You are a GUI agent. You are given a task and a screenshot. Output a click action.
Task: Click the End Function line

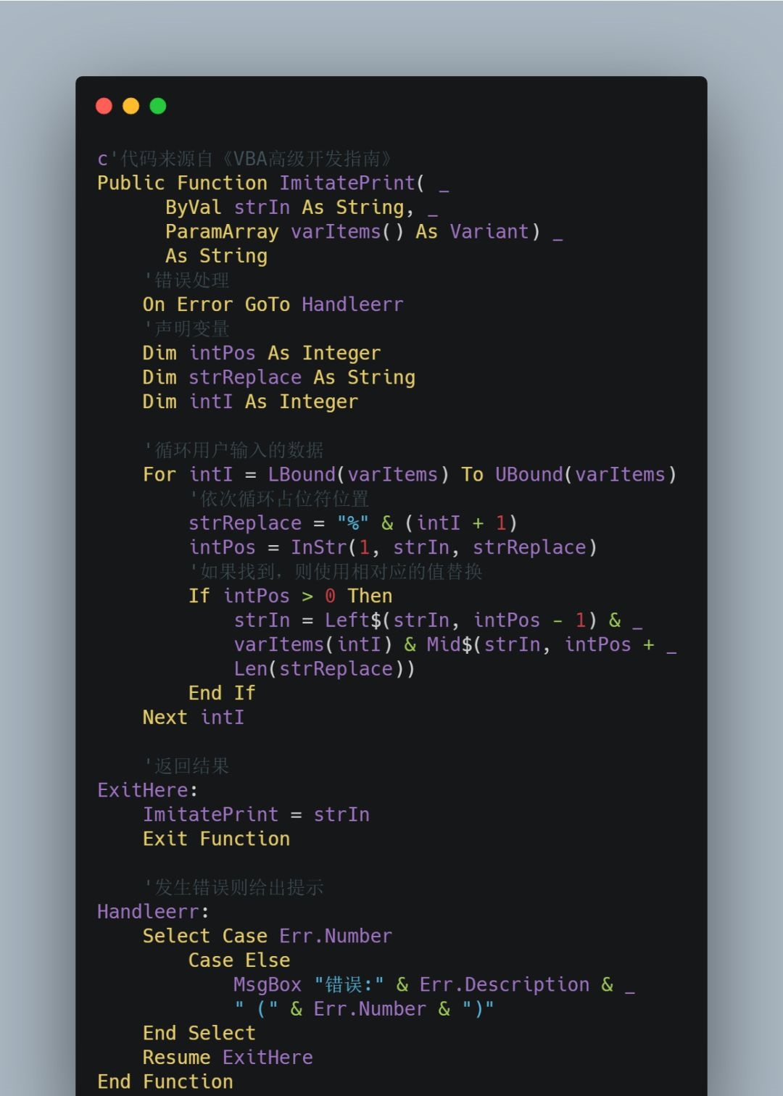tap(165, 1082)
